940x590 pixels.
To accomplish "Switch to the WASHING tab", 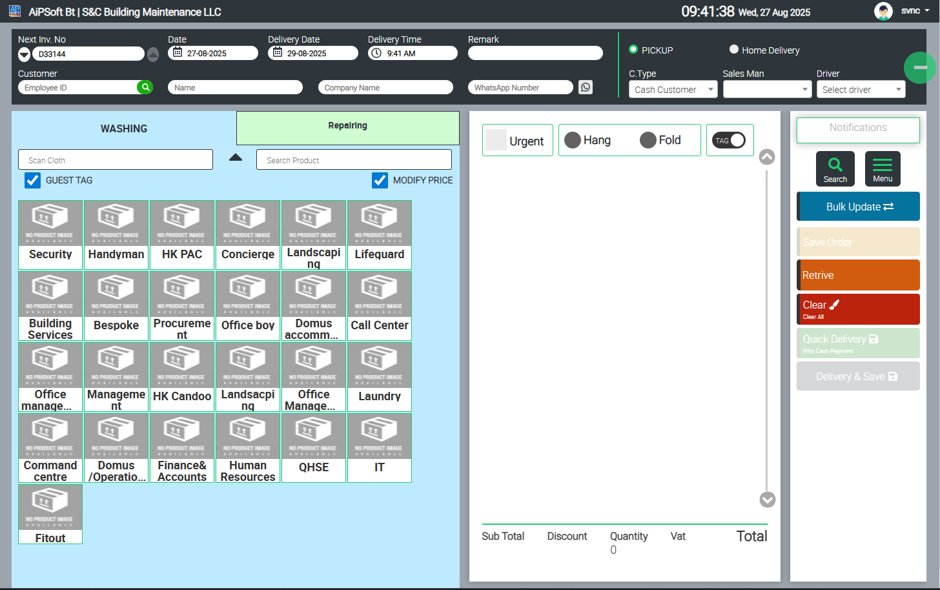I will pyautogui.click(x=124, y=128).
